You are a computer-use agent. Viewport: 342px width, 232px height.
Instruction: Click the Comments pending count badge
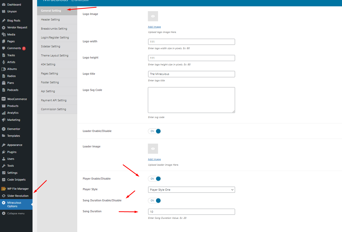pos(24,48)
